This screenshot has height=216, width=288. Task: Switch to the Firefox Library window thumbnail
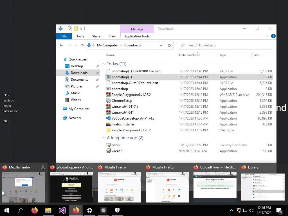pyautogui.click(x=263, y=187)
